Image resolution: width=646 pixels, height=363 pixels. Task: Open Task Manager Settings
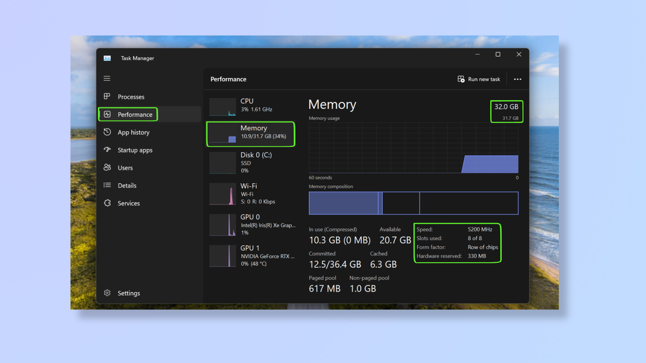[x=150, y=293]
